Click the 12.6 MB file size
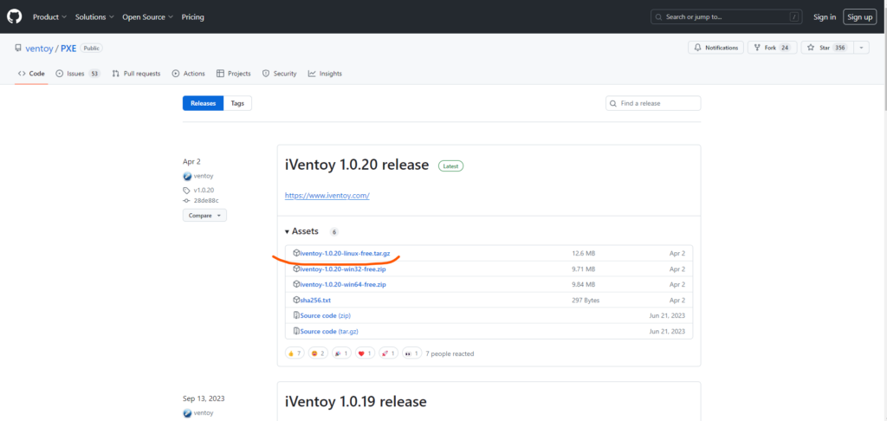The width and height of the screenshot is (887, 421). click(583, 254)
